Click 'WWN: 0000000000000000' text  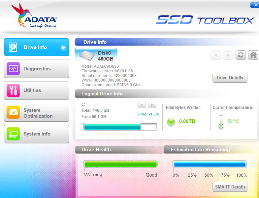(x=106, y=80)
